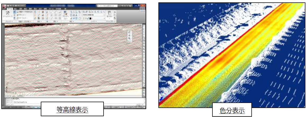Click the keyword search input field
The image size is (307, 117).
[107, 6]
